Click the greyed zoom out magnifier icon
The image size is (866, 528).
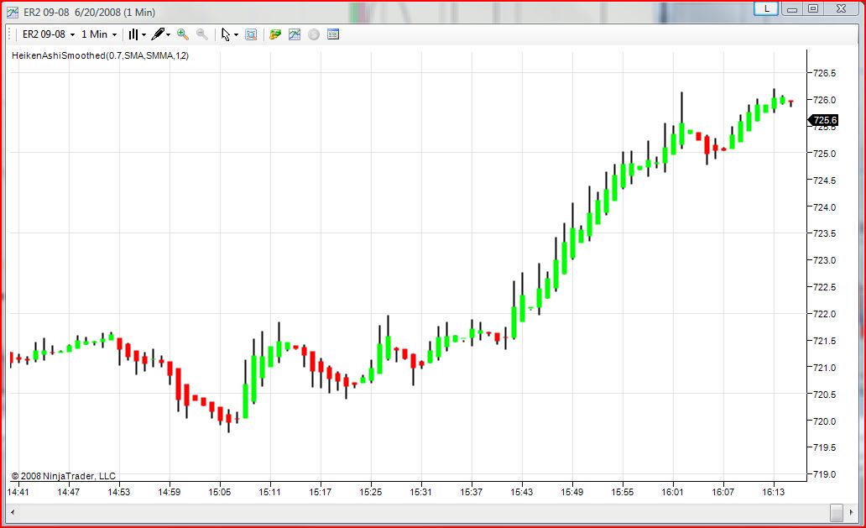point(202,34)
